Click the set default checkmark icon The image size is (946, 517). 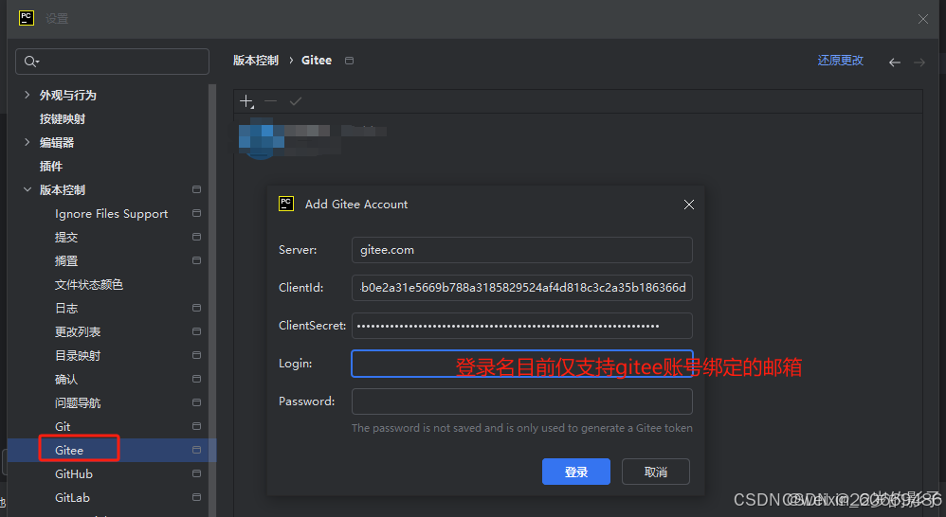[295, 101]
